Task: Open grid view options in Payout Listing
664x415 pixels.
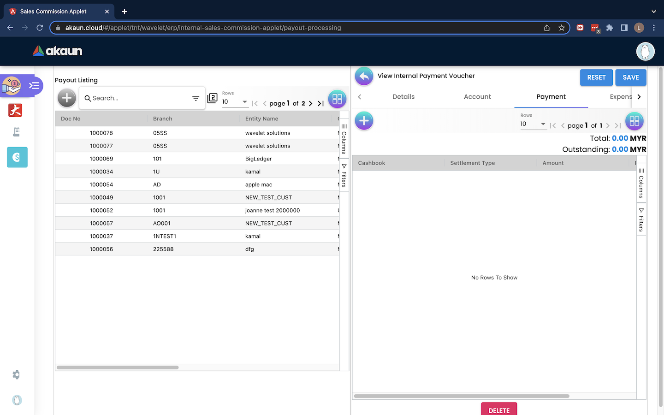Action: click(337, 99)
